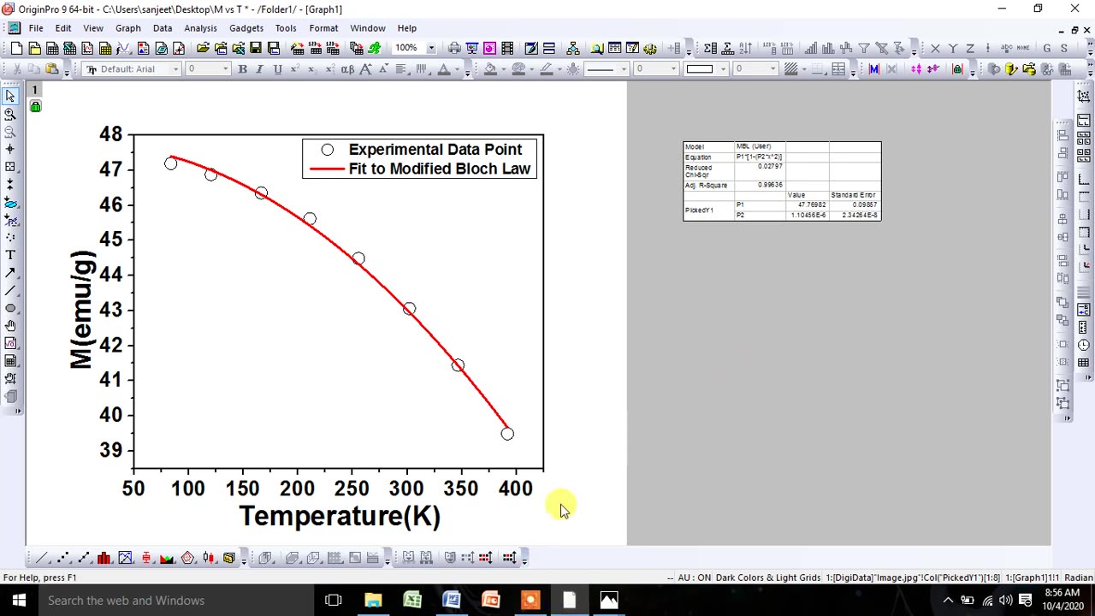Toggle the green layer lock icon on graph
Viewport: 1095px width, 616px height.
pyautogui.click(x=35, y=106)
